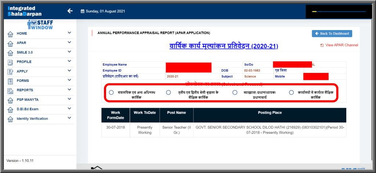
Task: Click the Subject value Science
Action: click(x=250, y=77)
